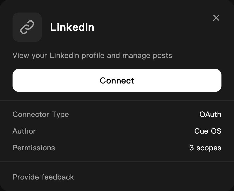Open Cue OS author details
This screenshot has height=191, width=234.
(208, 131)
